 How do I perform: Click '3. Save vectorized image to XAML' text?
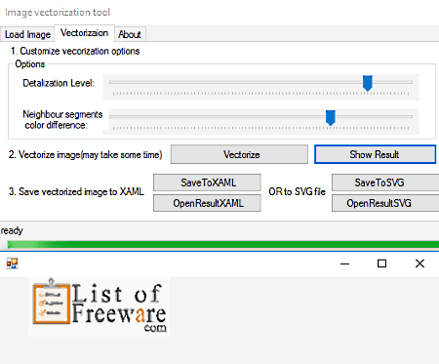[76, 191]
